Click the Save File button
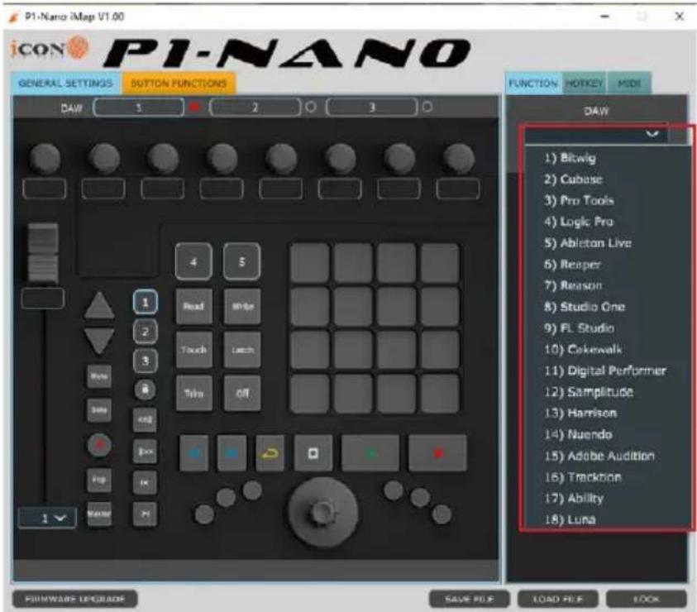 (470, 599)
